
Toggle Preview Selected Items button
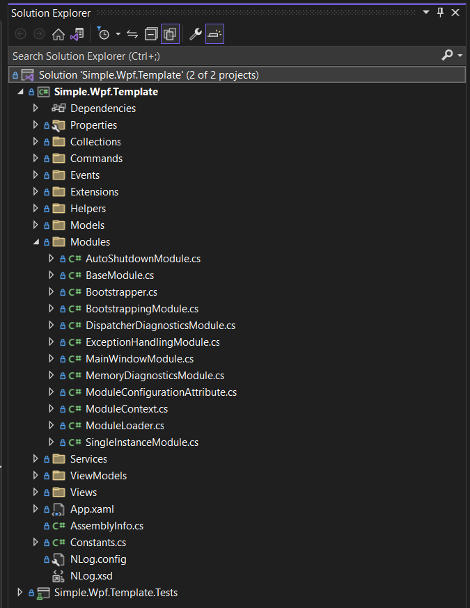(214, 34)
